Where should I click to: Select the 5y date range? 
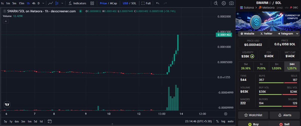(5, 121)
